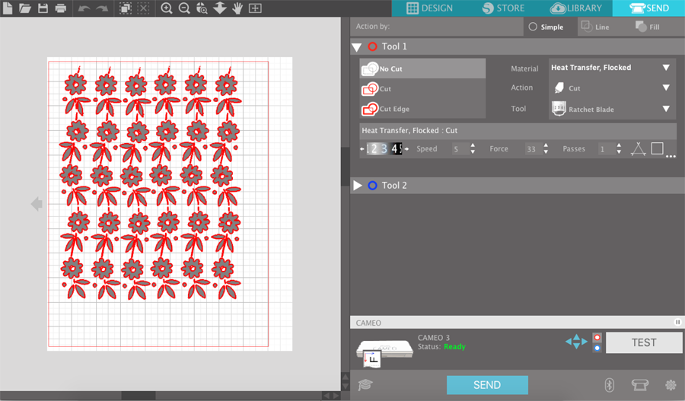This screenshot has height=401, width=685.
Task: Open preferences with gear icon
Action: tap(671, 385)
